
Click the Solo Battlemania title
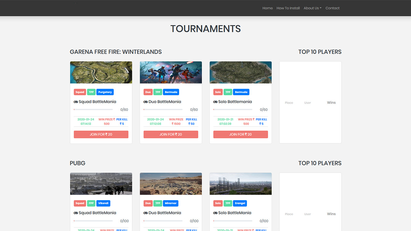click(235, 102)
